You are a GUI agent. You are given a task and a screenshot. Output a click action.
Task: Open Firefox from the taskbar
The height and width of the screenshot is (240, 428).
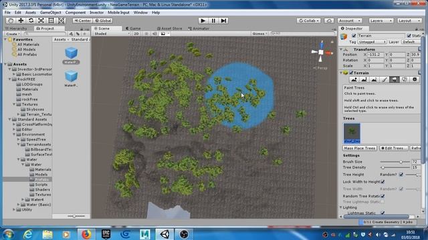click(86, 234)
